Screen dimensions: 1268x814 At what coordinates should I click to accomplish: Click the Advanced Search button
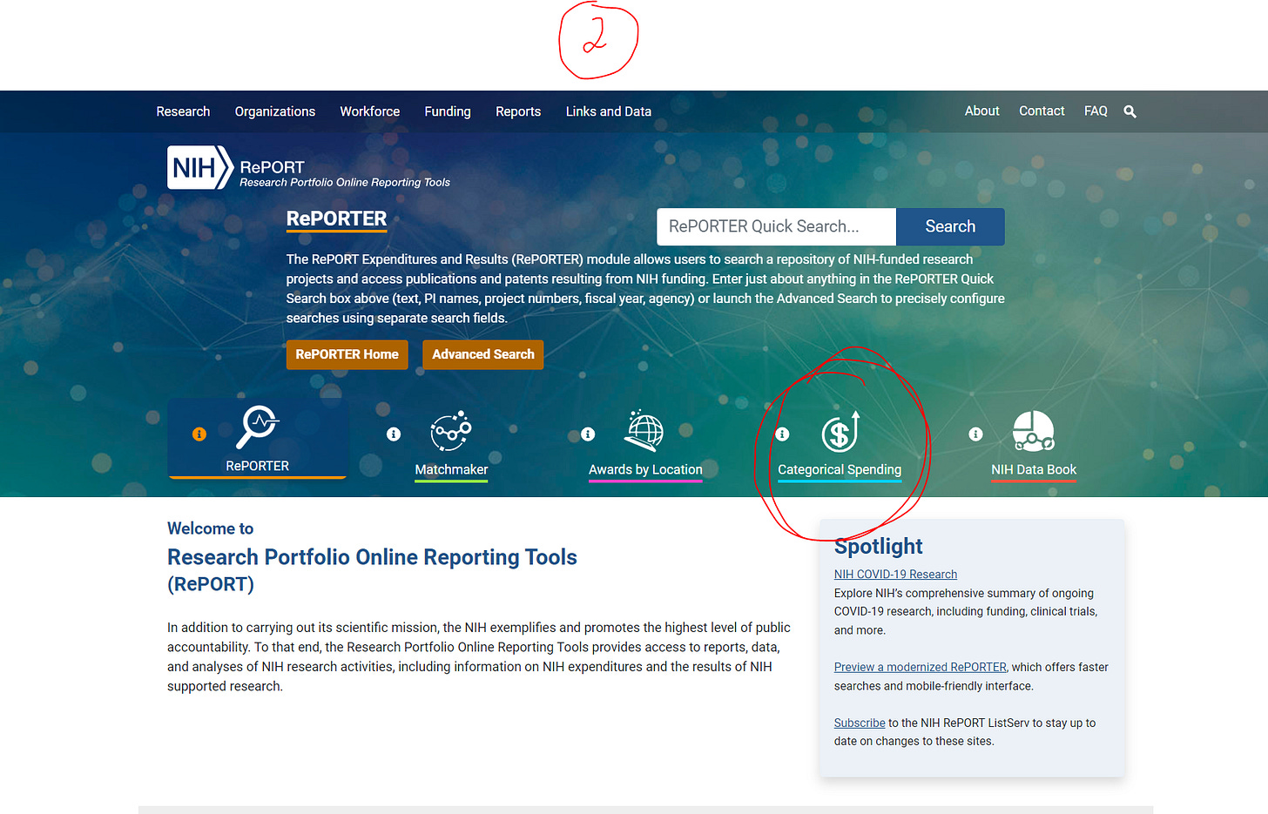(483, 354)
